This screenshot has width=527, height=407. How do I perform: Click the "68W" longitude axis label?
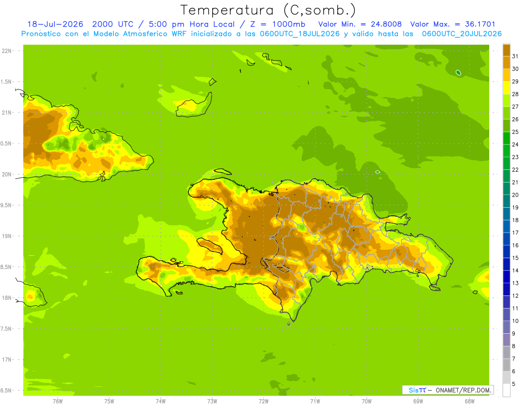pyautogui.click(x=469, y=401)
